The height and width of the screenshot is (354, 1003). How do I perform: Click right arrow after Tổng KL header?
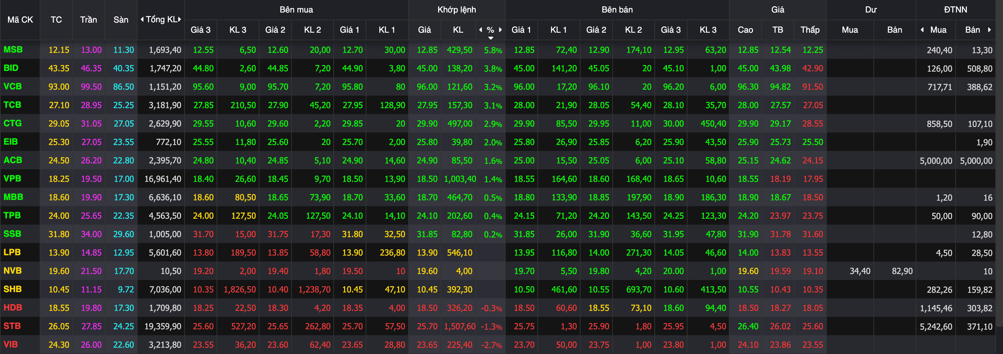coord(179,19)
